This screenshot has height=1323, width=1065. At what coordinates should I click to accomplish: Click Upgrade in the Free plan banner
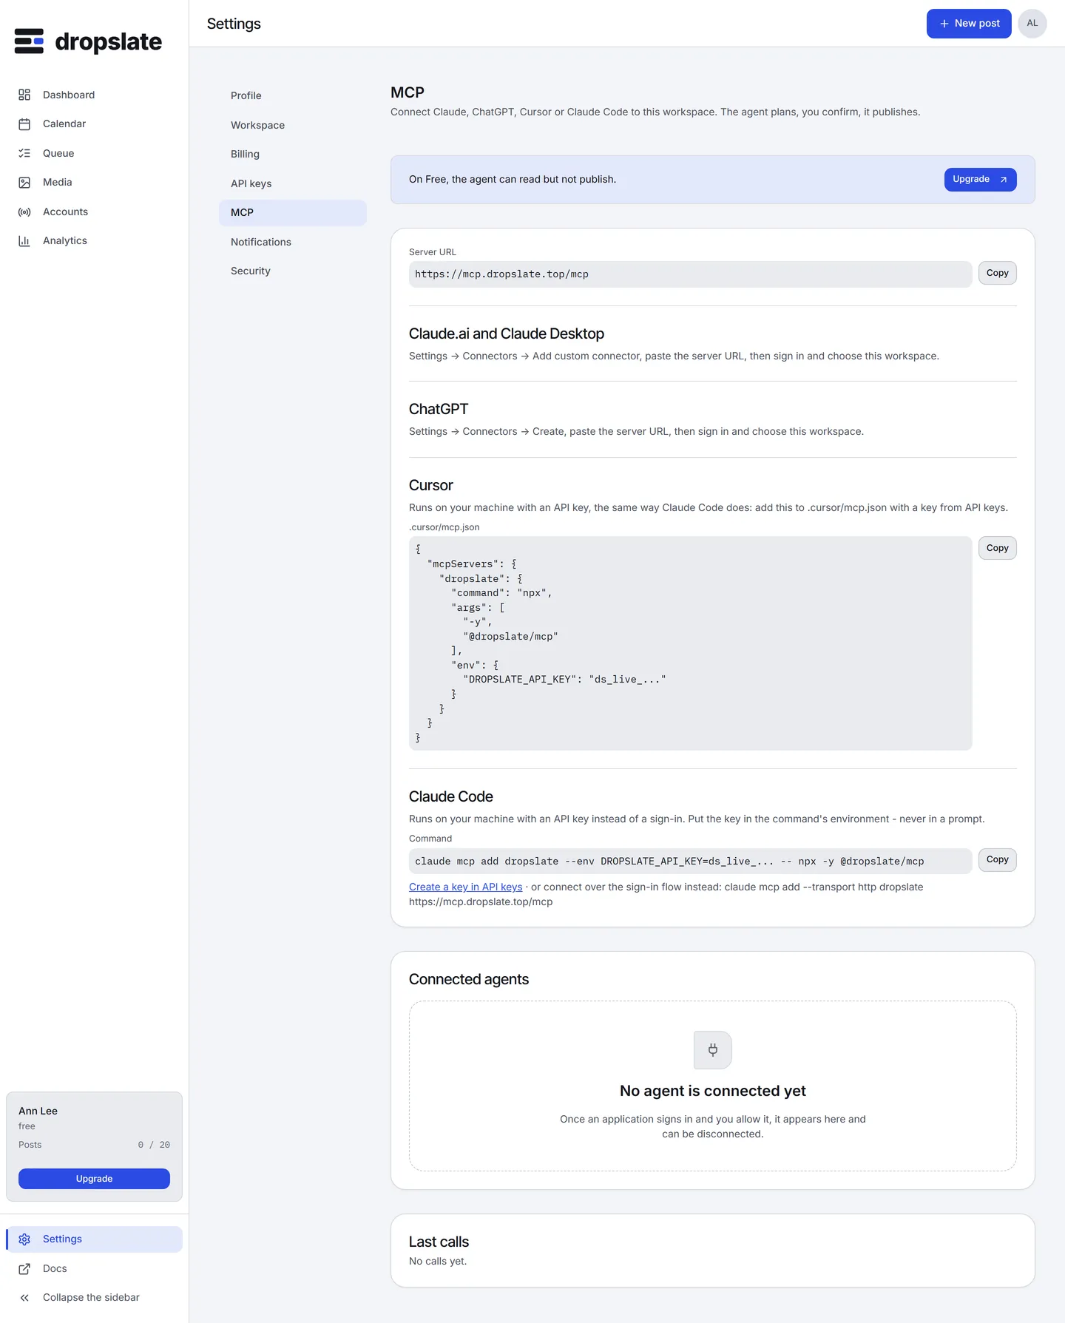pos(980,180)
